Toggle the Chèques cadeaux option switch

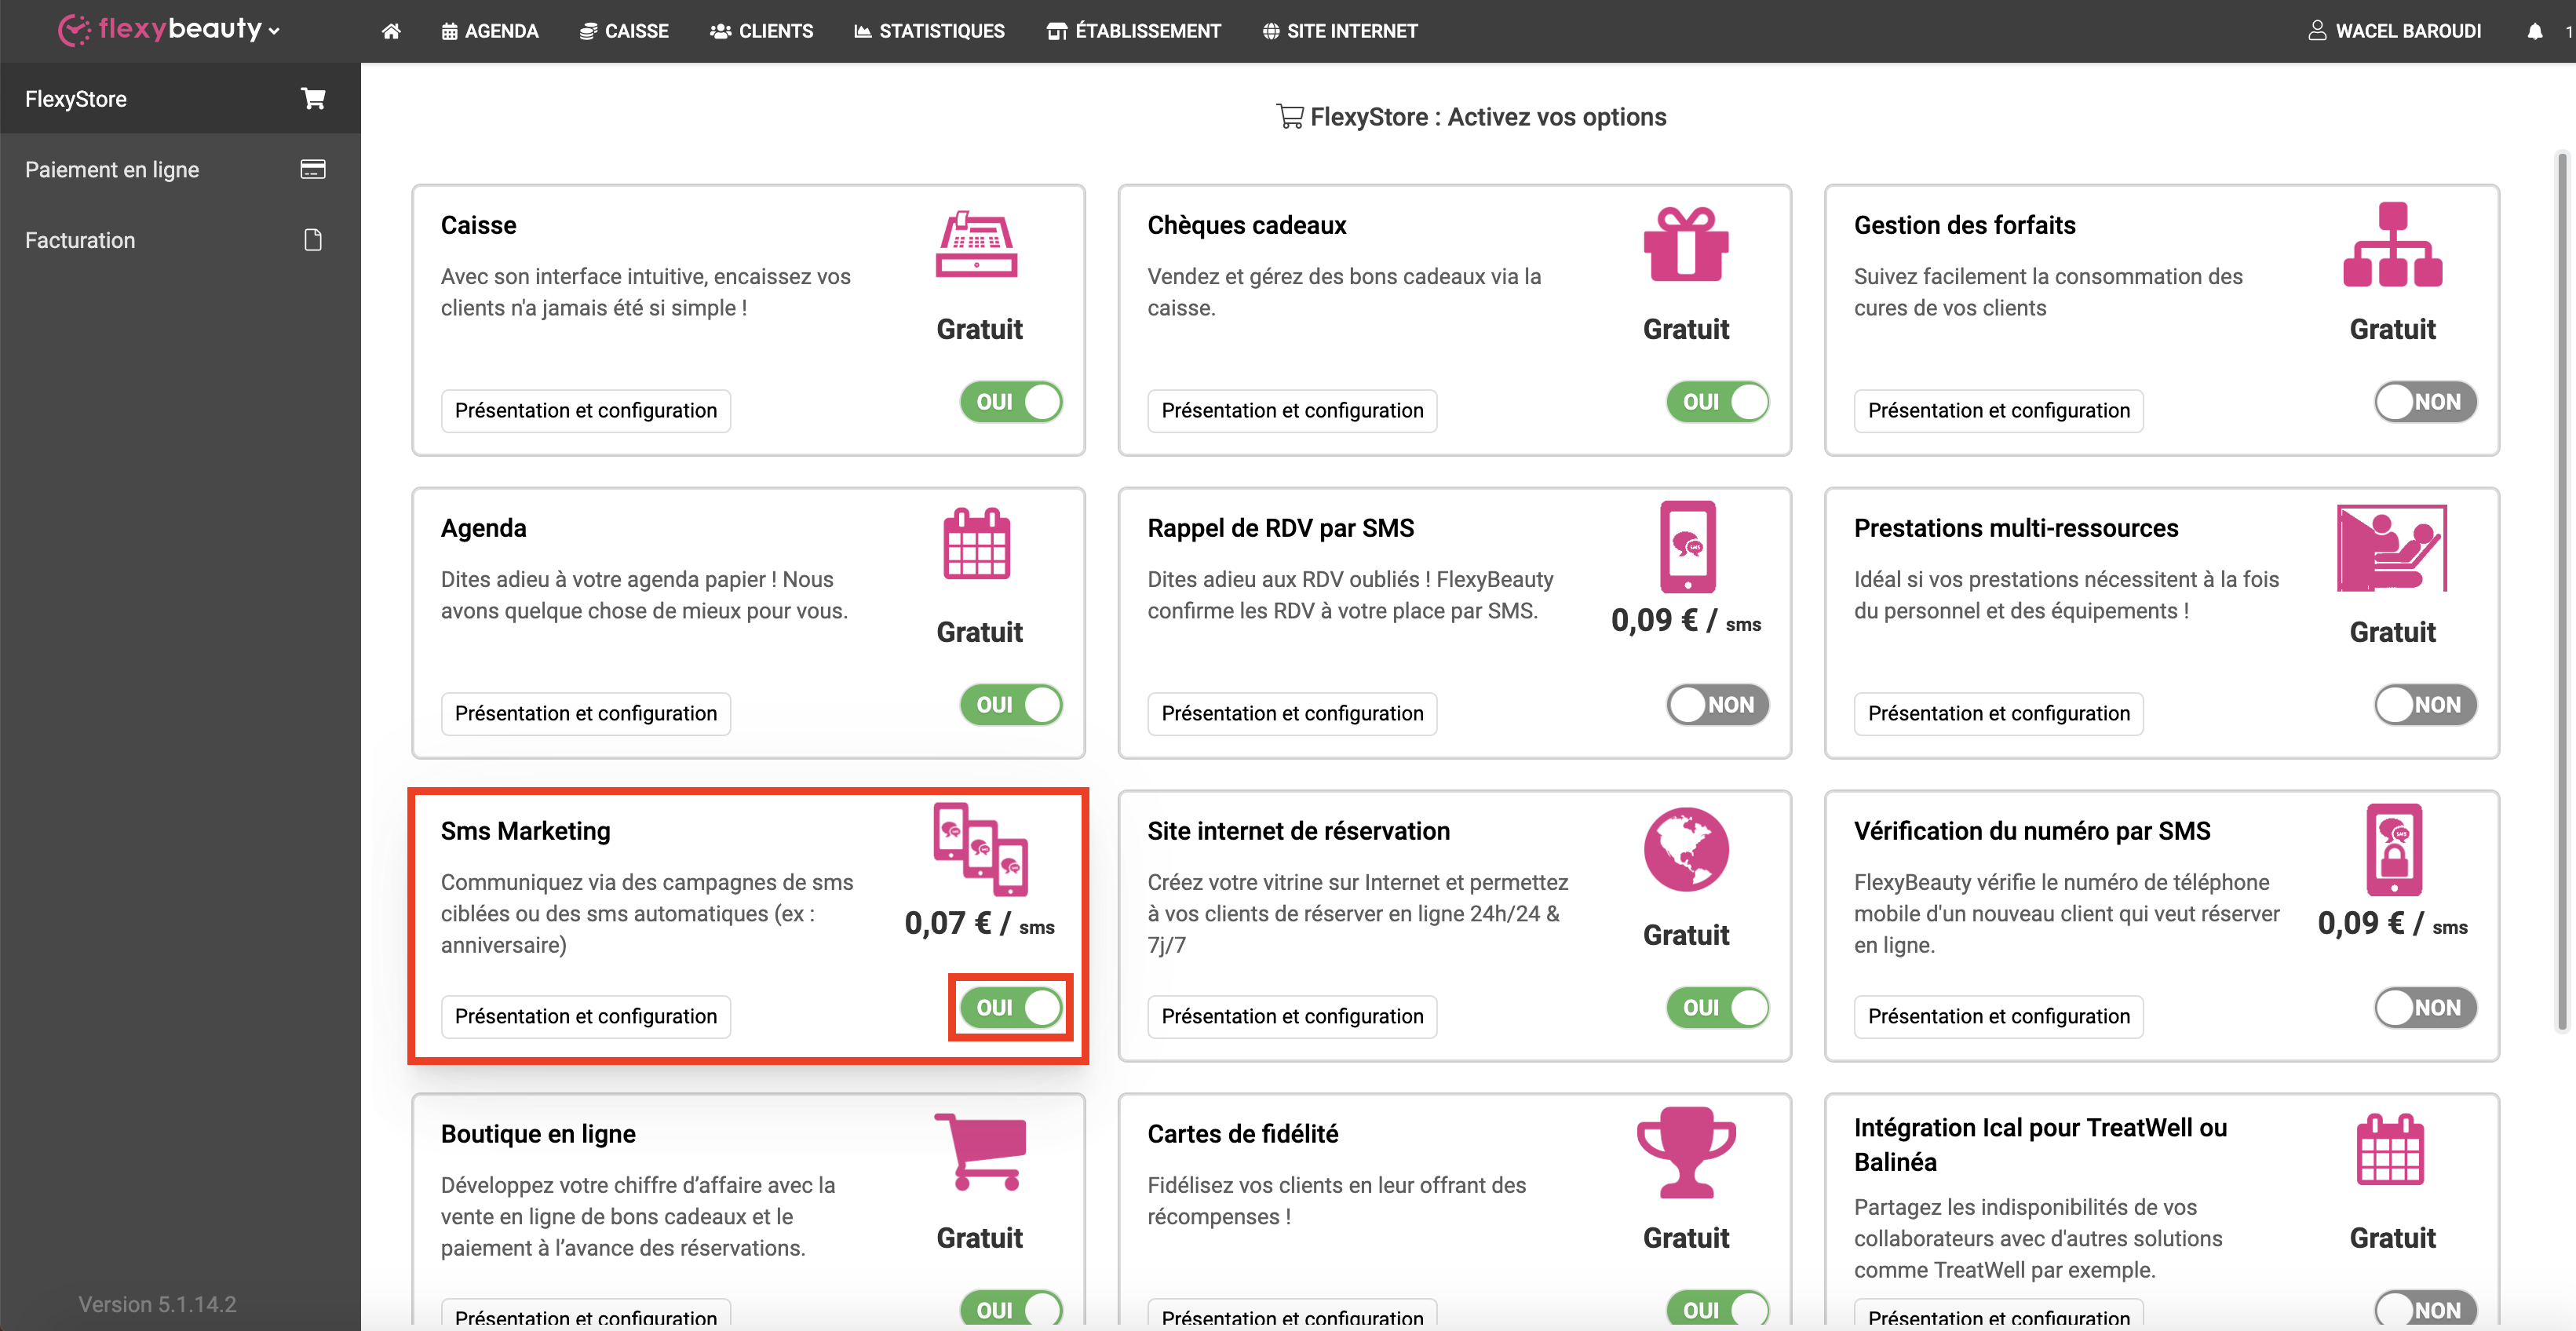pos(1717,402)
